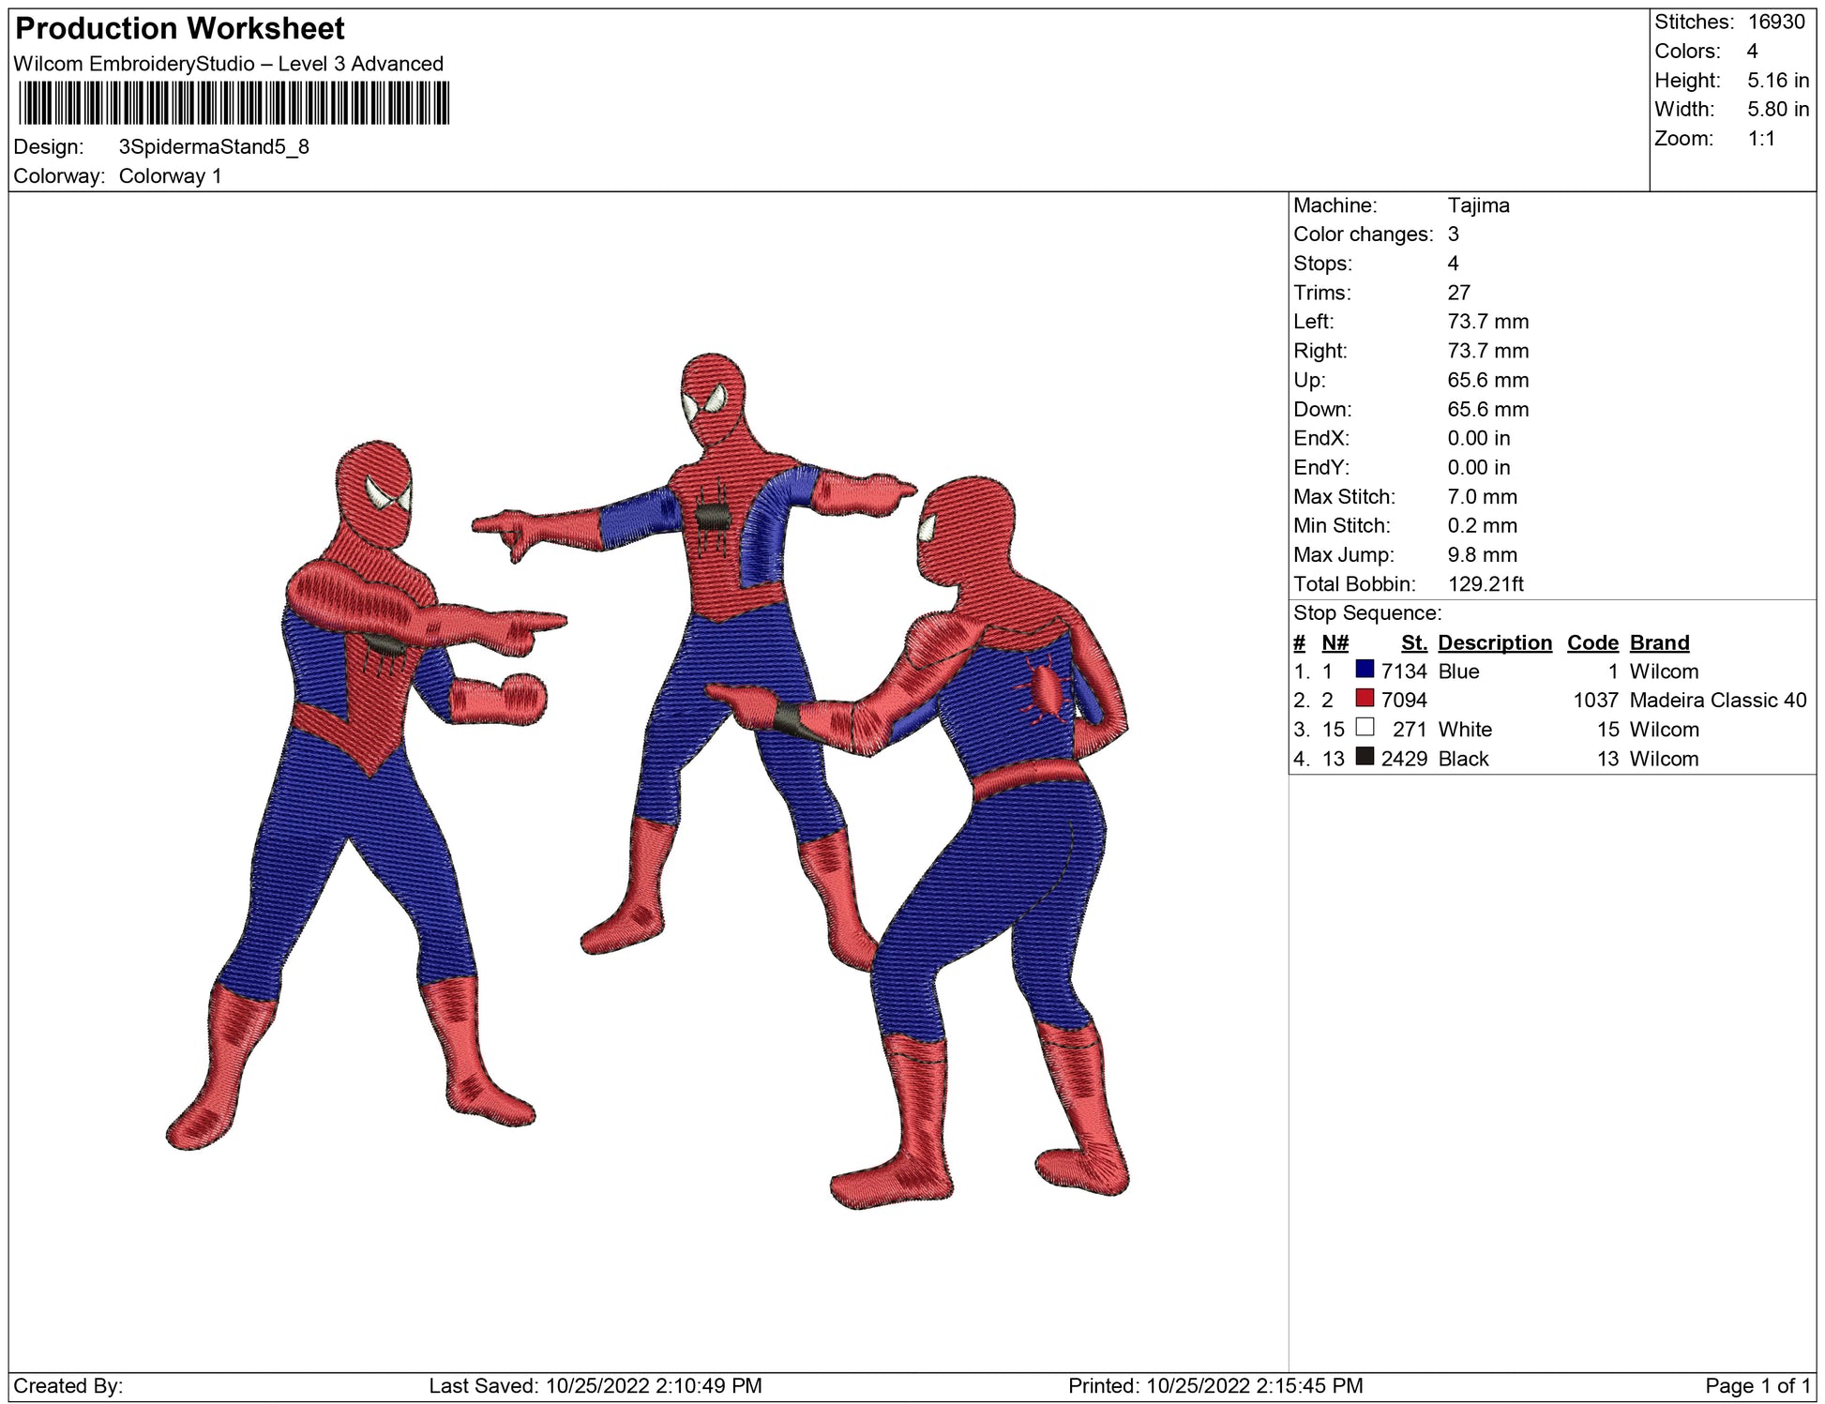Click the Code column header
The width and height of the screenshot is (1825, 1404).
pos(1591,642)
